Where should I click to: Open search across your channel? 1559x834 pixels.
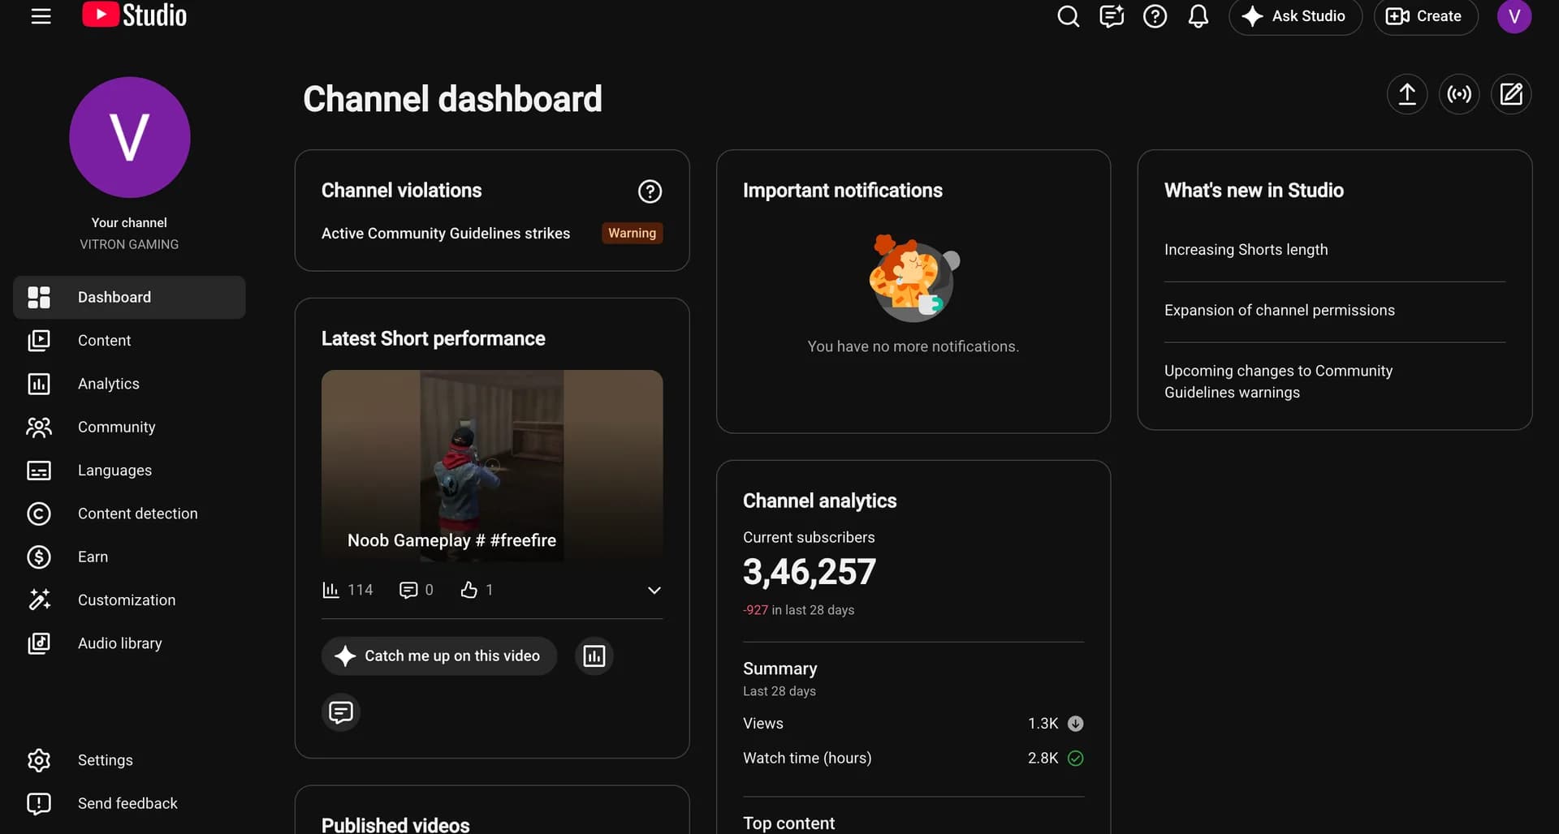coord(1069,16)
